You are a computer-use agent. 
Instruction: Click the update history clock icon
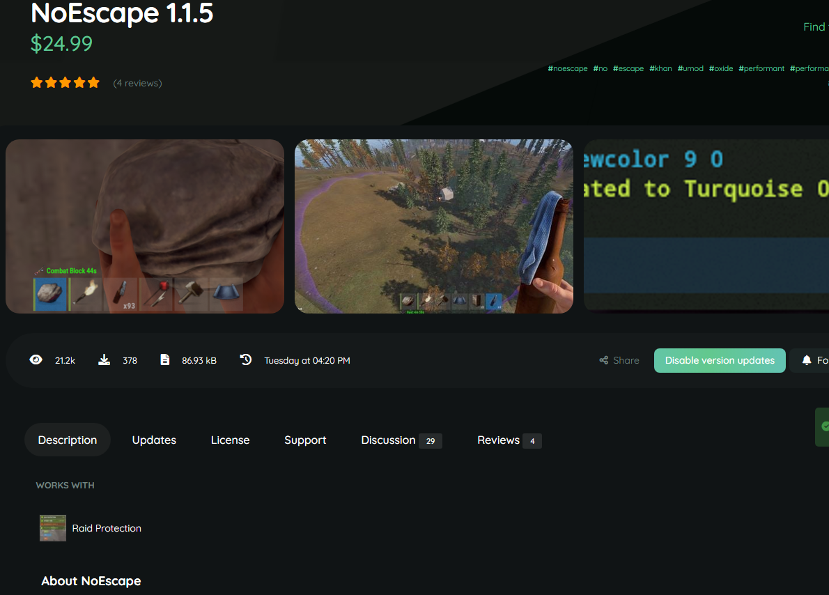click(245, 360)
